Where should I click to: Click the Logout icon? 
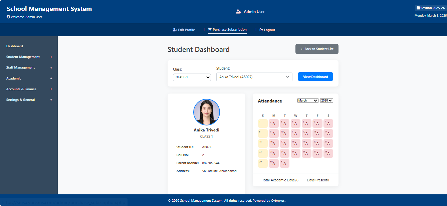click(261, 29)
